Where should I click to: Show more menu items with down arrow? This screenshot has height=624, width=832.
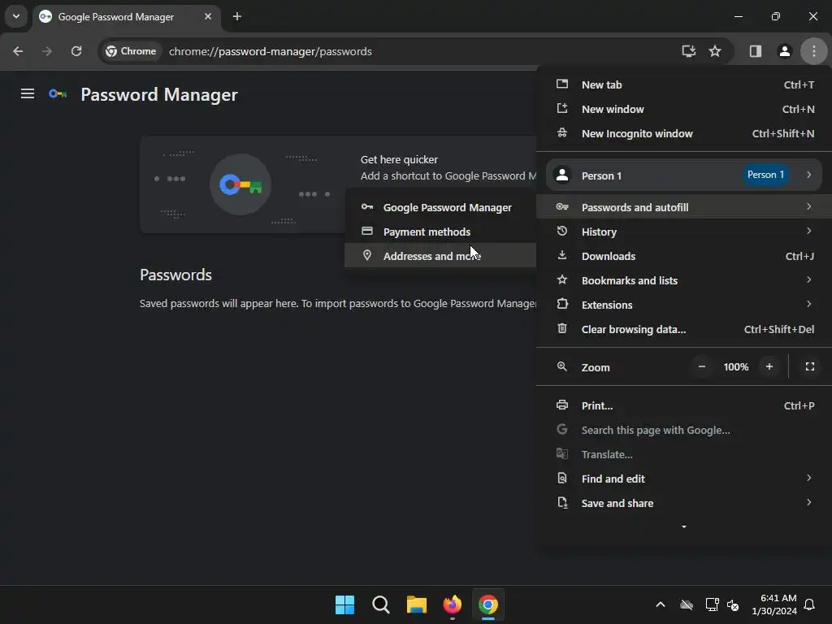click(x=684, y=526)
